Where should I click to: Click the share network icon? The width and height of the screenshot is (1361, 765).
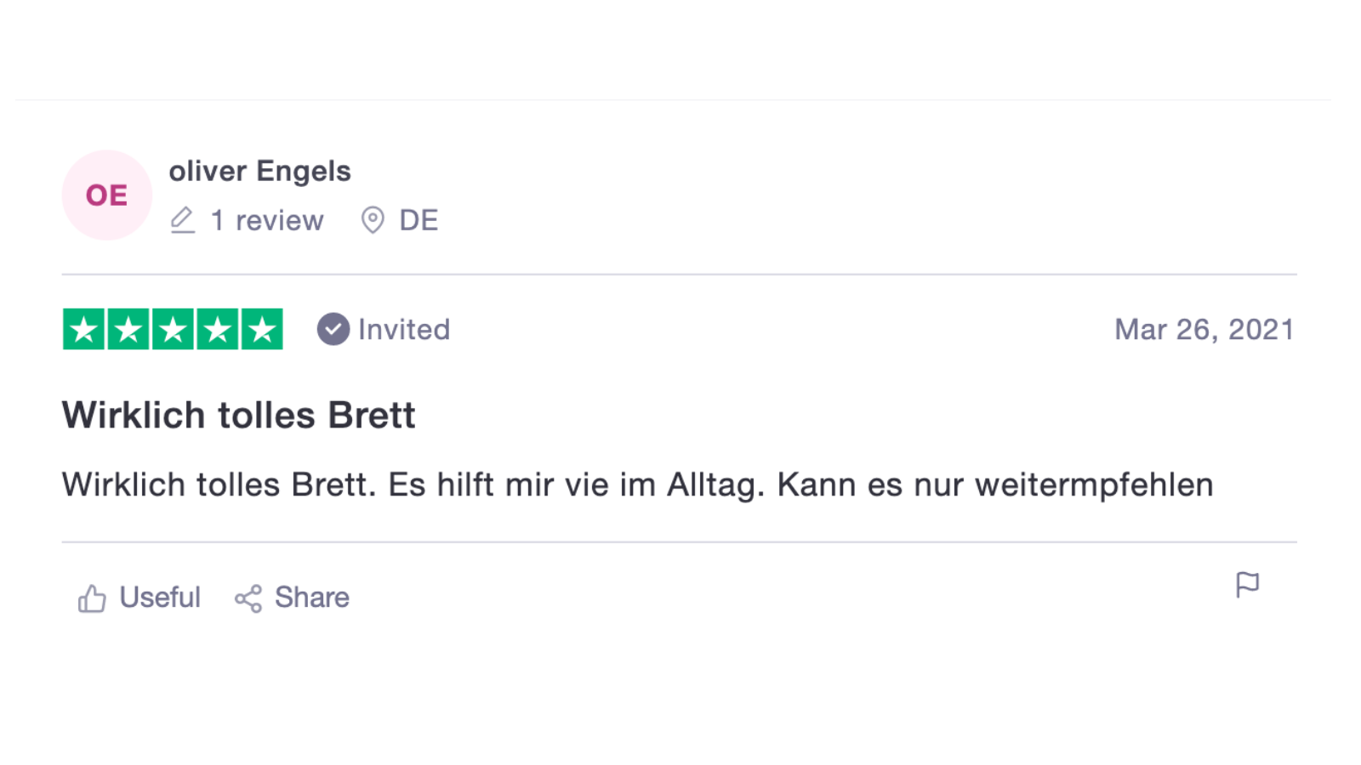(x=248, y=598)
